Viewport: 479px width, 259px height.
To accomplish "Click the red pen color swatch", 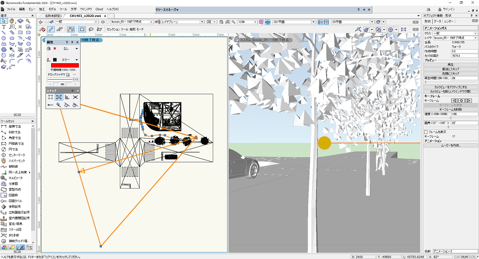I will coord(65,65).
